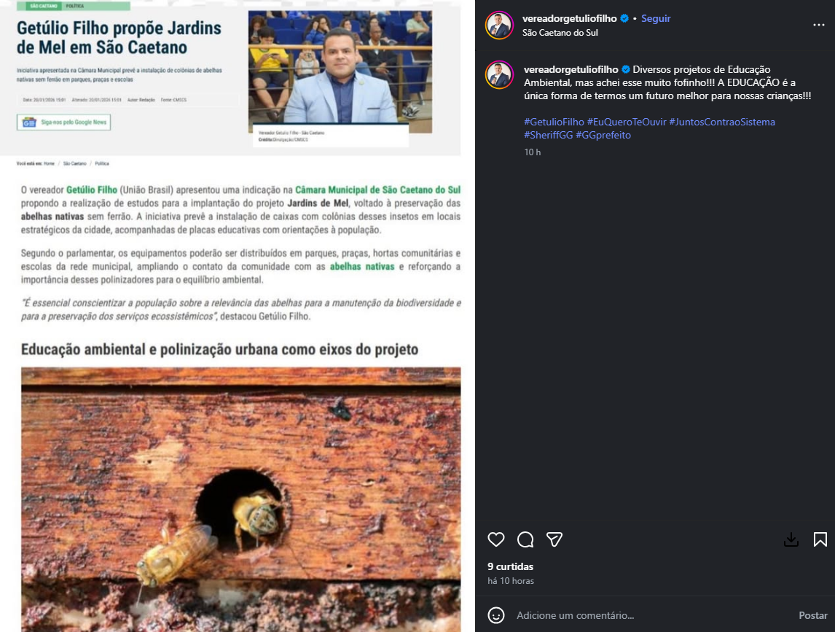Follow the account with Seguir

[x=656, y=19]
